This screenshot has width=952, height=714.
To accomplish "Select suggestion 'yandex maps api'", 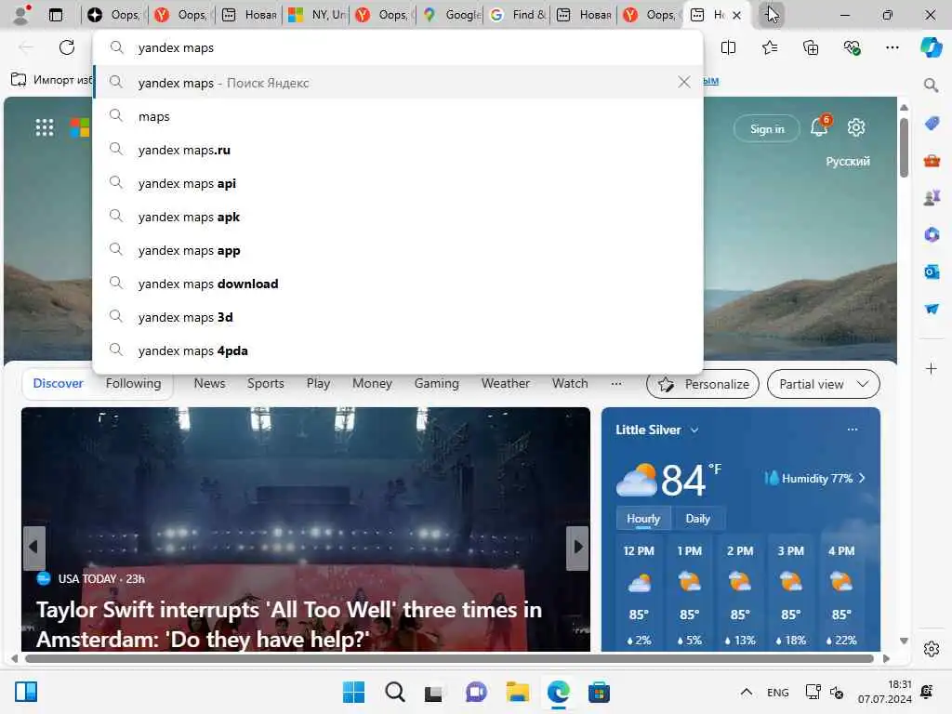I will click(x=398, y=183).
